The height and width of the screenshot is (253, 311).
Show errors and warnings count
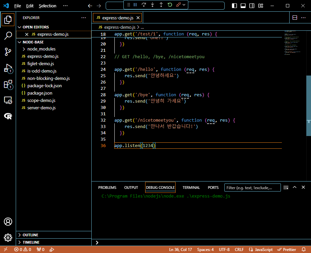click(x=23, y=249)
